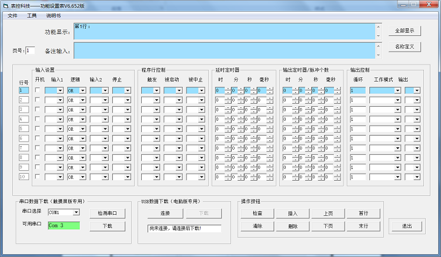
Task: Tick the 开机 checkbox in row 3
Action: tap(38, 109)
